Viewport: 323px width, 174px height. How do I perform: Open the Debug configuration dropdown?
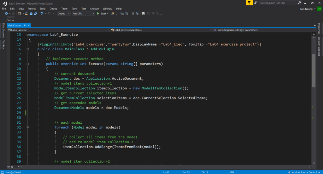(x=63, y=14)
